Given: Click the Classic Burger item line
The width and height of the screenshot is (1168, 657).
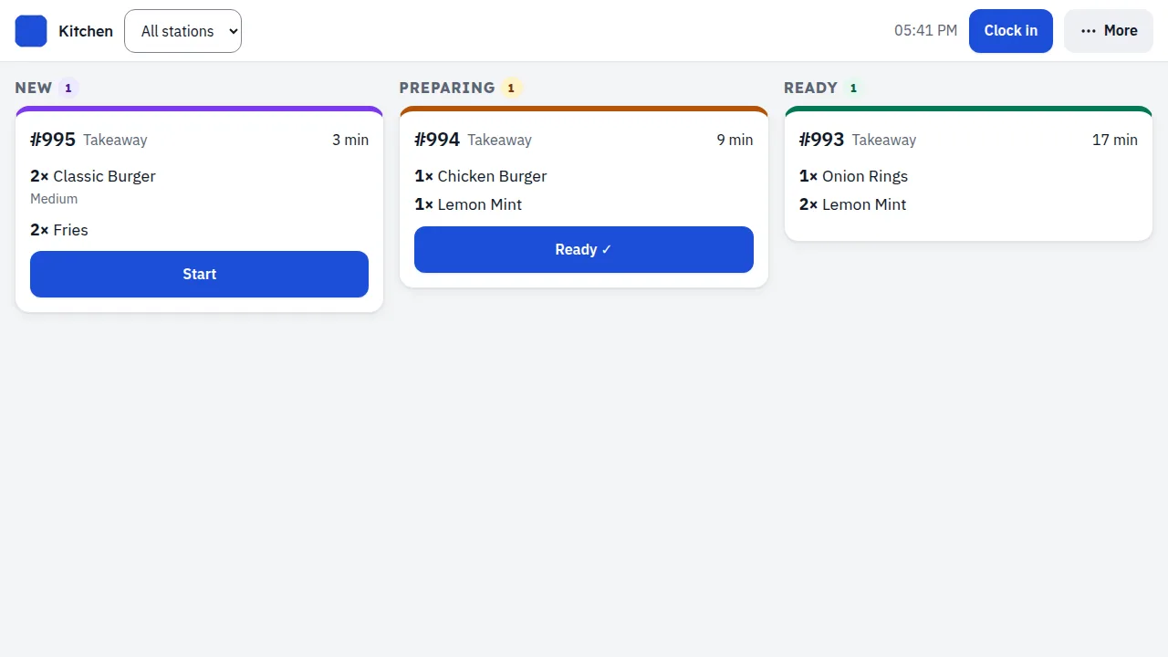Looking at the screenshot, I should (93, 176).
